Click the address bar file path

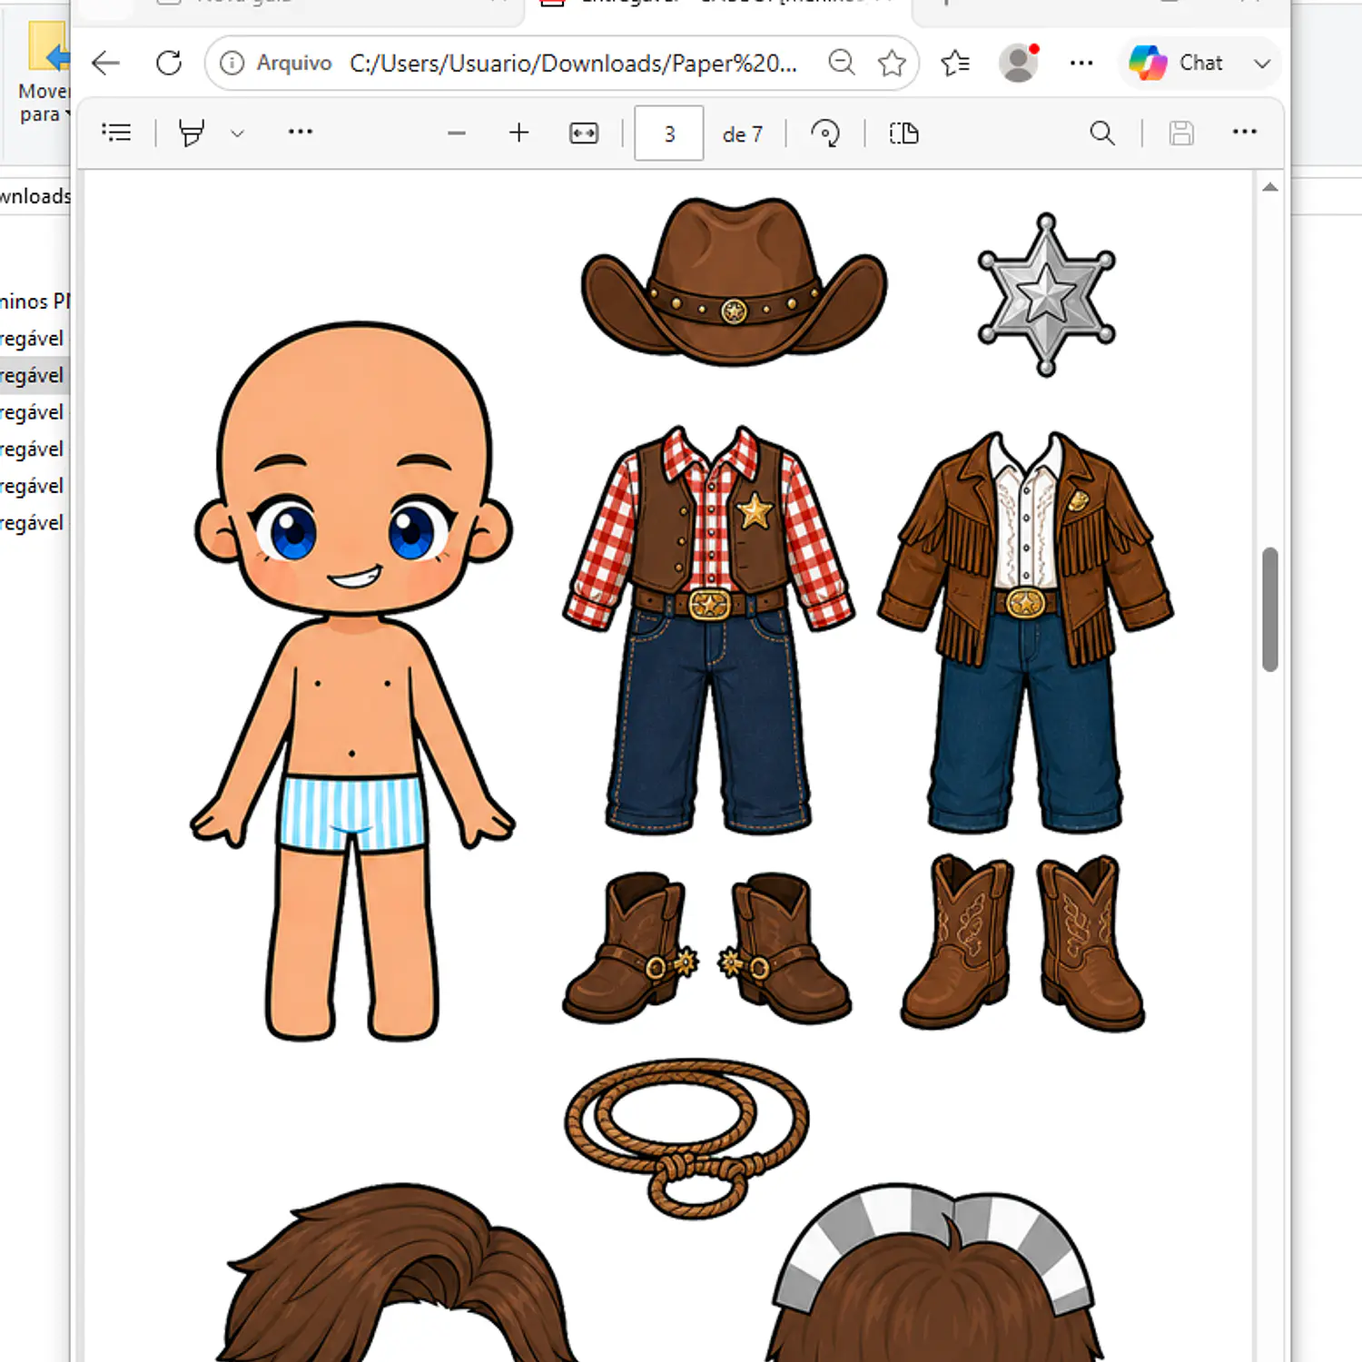(x=573, y=64)
